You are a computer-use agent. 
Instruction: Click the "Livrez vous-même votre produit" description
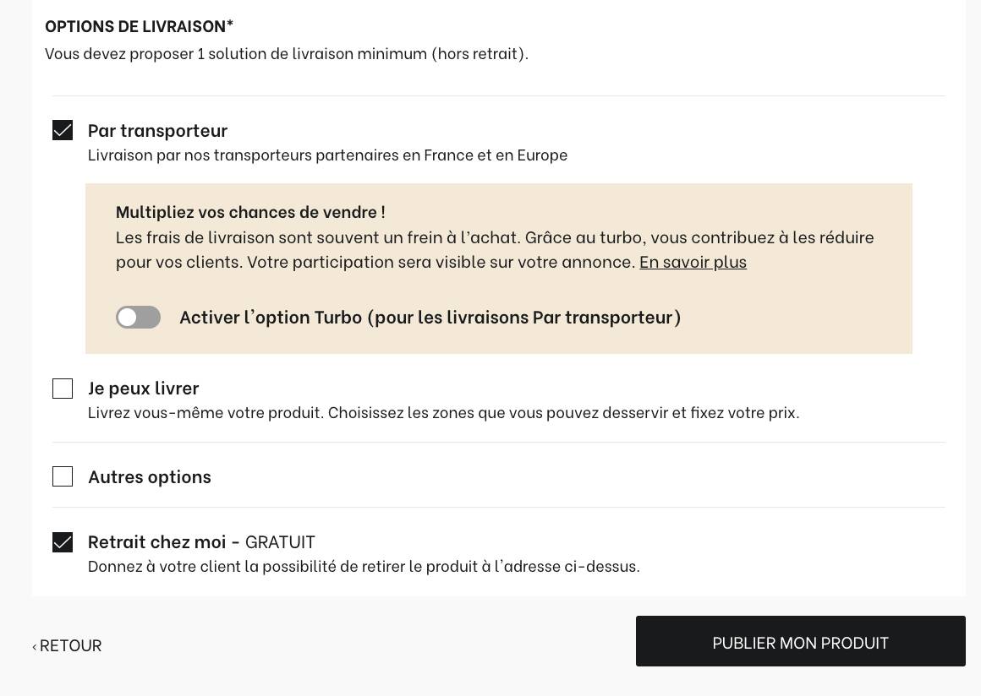coord(443,413)
